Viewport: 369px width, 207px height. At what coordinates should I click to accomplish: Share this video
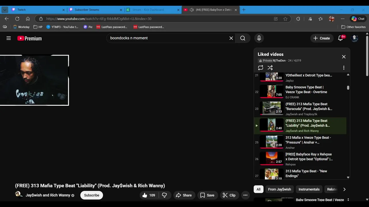184,195
